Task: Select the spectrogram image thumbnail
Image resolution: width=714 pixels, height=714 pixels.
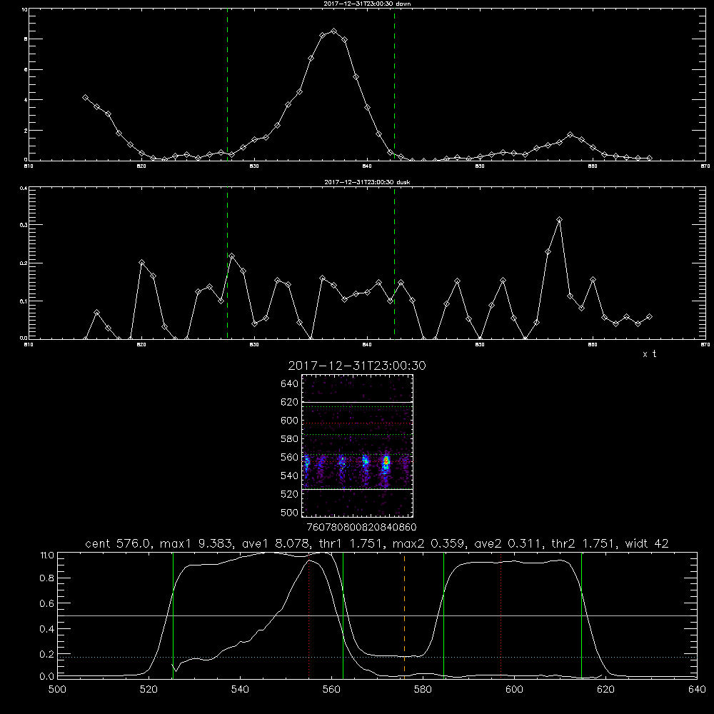Action: 357,446
